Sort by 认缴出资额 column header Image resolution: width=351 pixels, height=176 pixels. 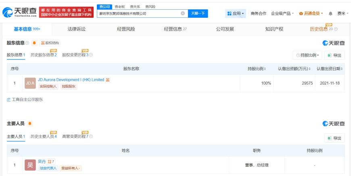294,69
